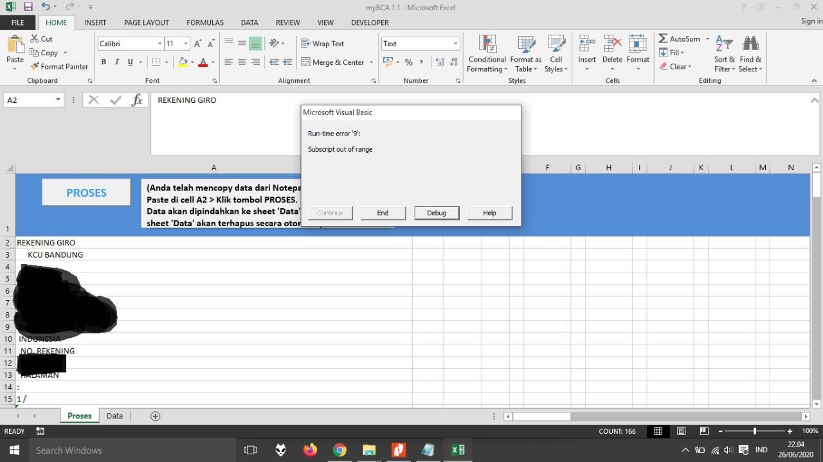
Task: Click the increase indent icon
Action: click(287, 62)
